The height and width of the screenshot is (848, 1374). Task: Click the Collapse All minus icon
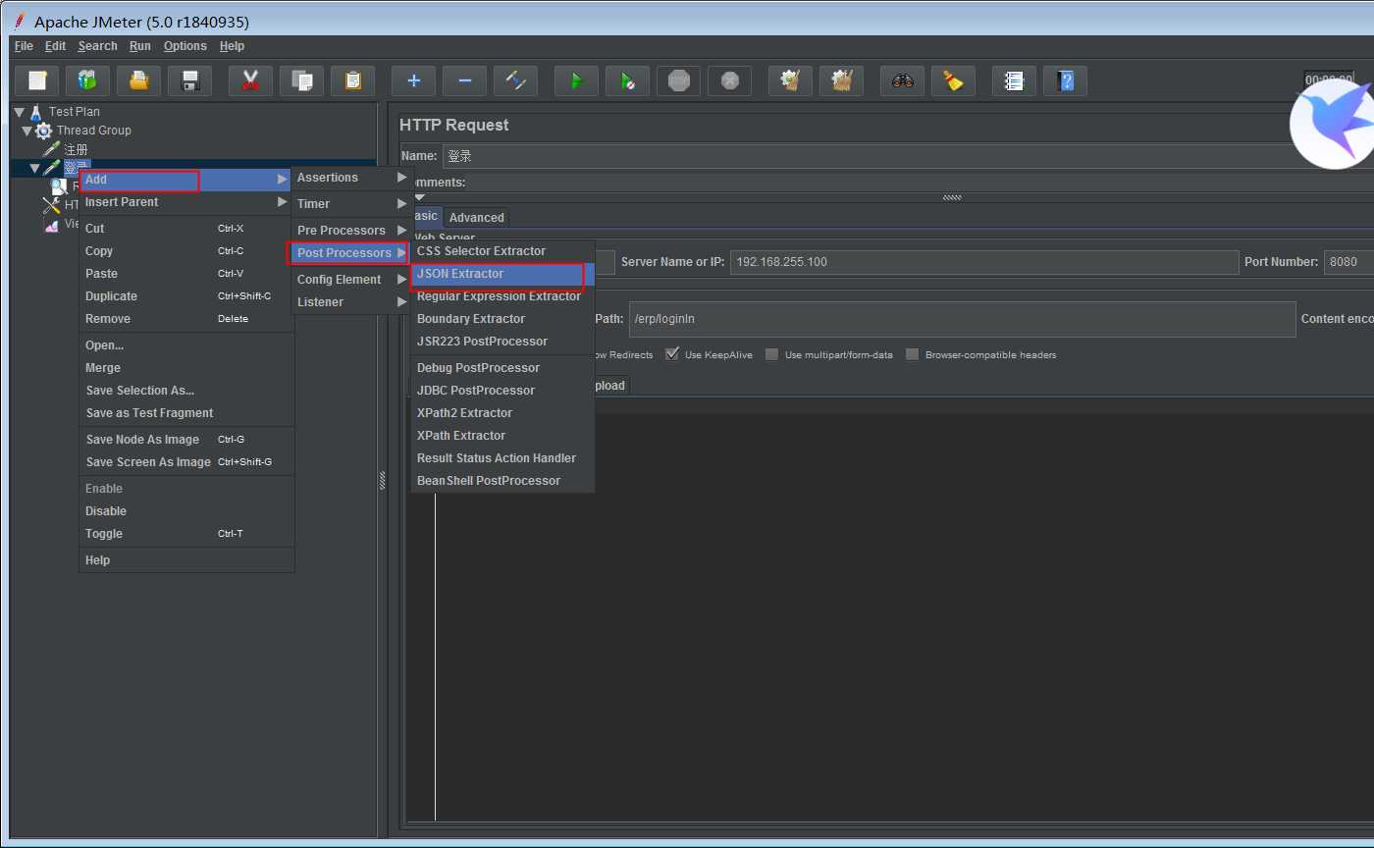tap(464, 80)
